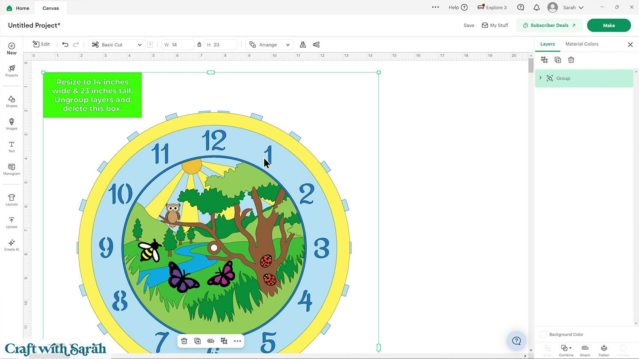Click attach icon in floating canvas toolbar
The height and width of the screenshot is (359, 639).
pyautogui.click(x=211, y=341)
